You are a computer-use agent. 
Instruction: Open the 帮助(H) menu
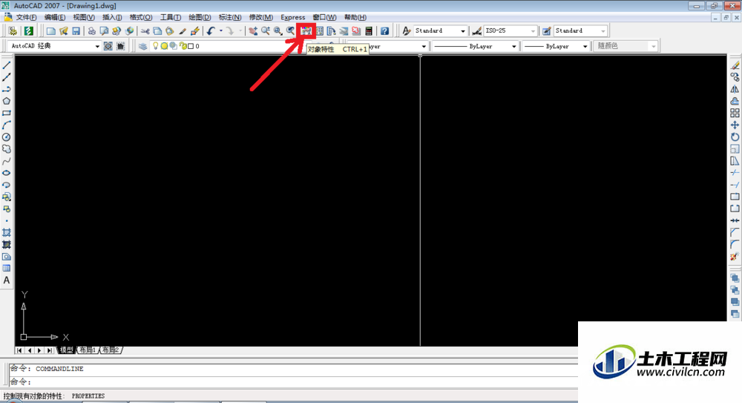coord(355,17)
